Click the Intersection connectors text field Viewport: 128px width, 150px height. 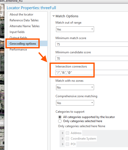tap(92, 73)
